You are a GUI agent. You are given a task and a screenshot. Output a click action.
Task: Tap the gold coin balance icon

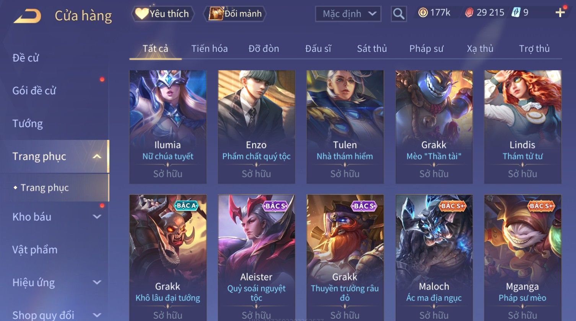click(x=423, y=13)
